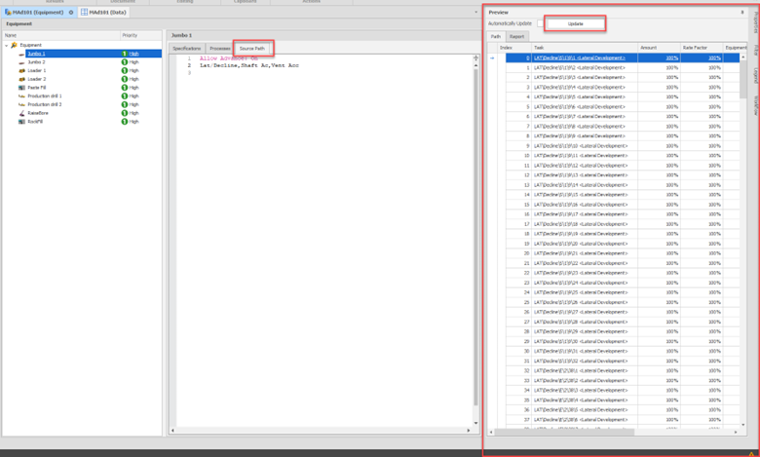This screenshot has width=760, height=457.
Task: Select the Jumbo 1 equipment icon
Action: [20, 54]
